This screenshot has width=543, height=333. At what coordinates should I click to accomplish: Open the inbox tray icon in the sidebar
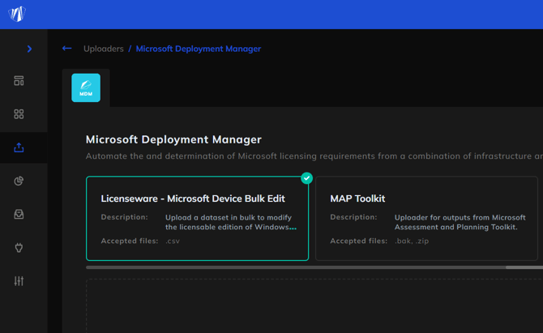coord(19,214)
